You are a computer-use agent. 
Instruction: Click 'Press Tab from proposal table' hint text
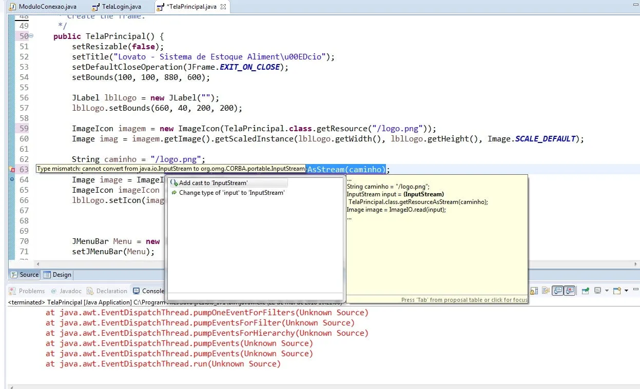(464, 300)
